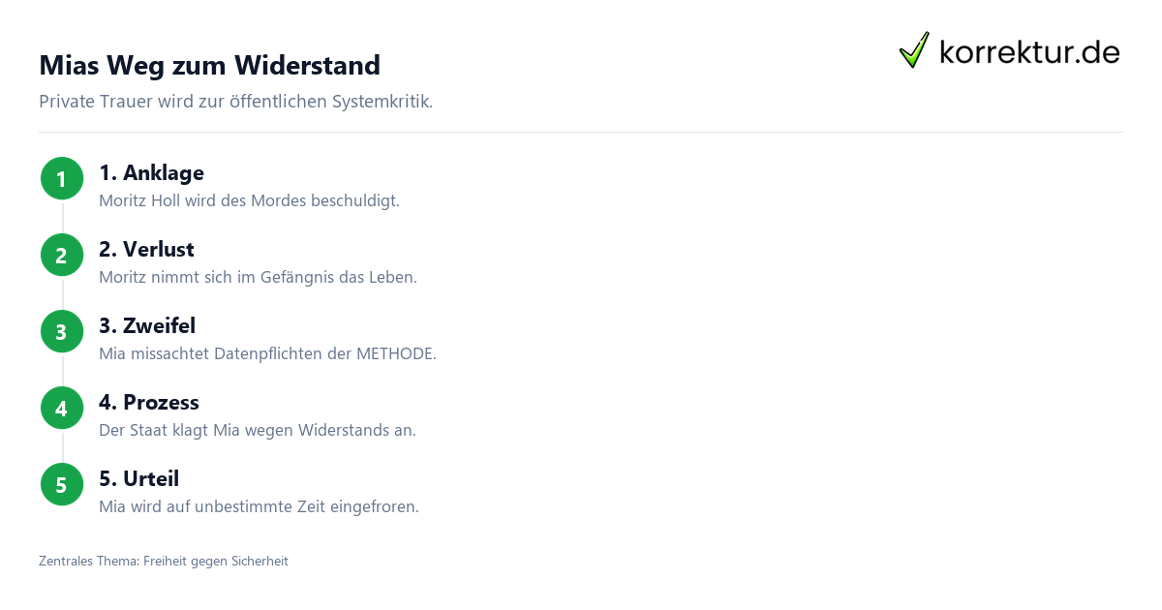Viewport: 1162px width, 610px height.
Task: Click the text 'Der Staat klagt Mia' line
Action: pyautogui.click(x=258, y=431)
